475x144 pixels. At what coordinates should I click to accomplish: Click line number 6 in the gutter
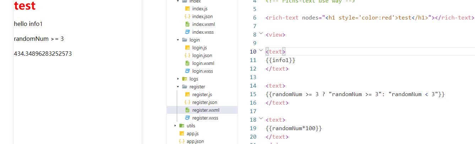[255, 18]
